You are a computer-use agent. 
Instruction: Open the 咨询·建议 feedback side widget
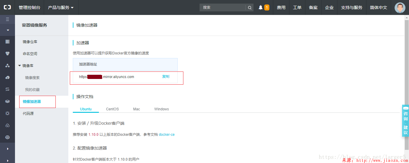pos(405,121)
